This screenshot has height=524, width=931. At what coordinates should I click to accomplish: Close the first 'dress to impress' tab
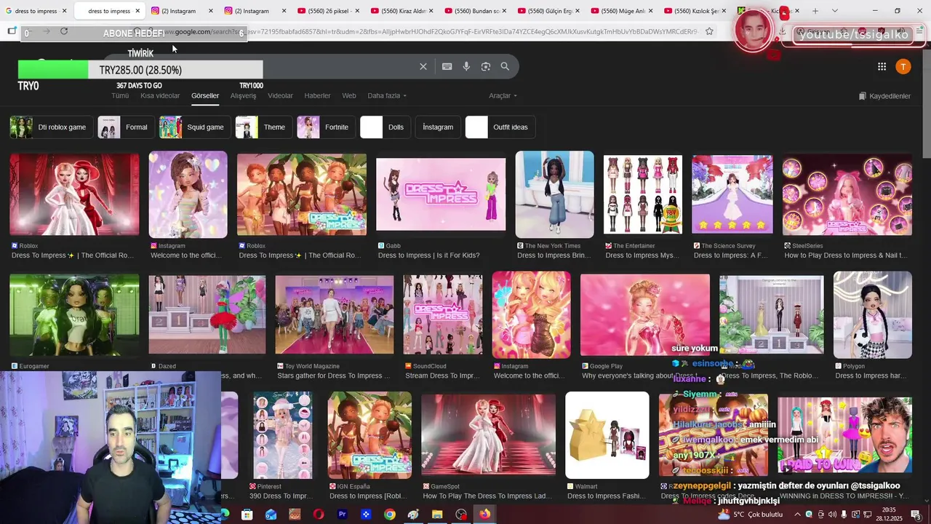point(64,11)
